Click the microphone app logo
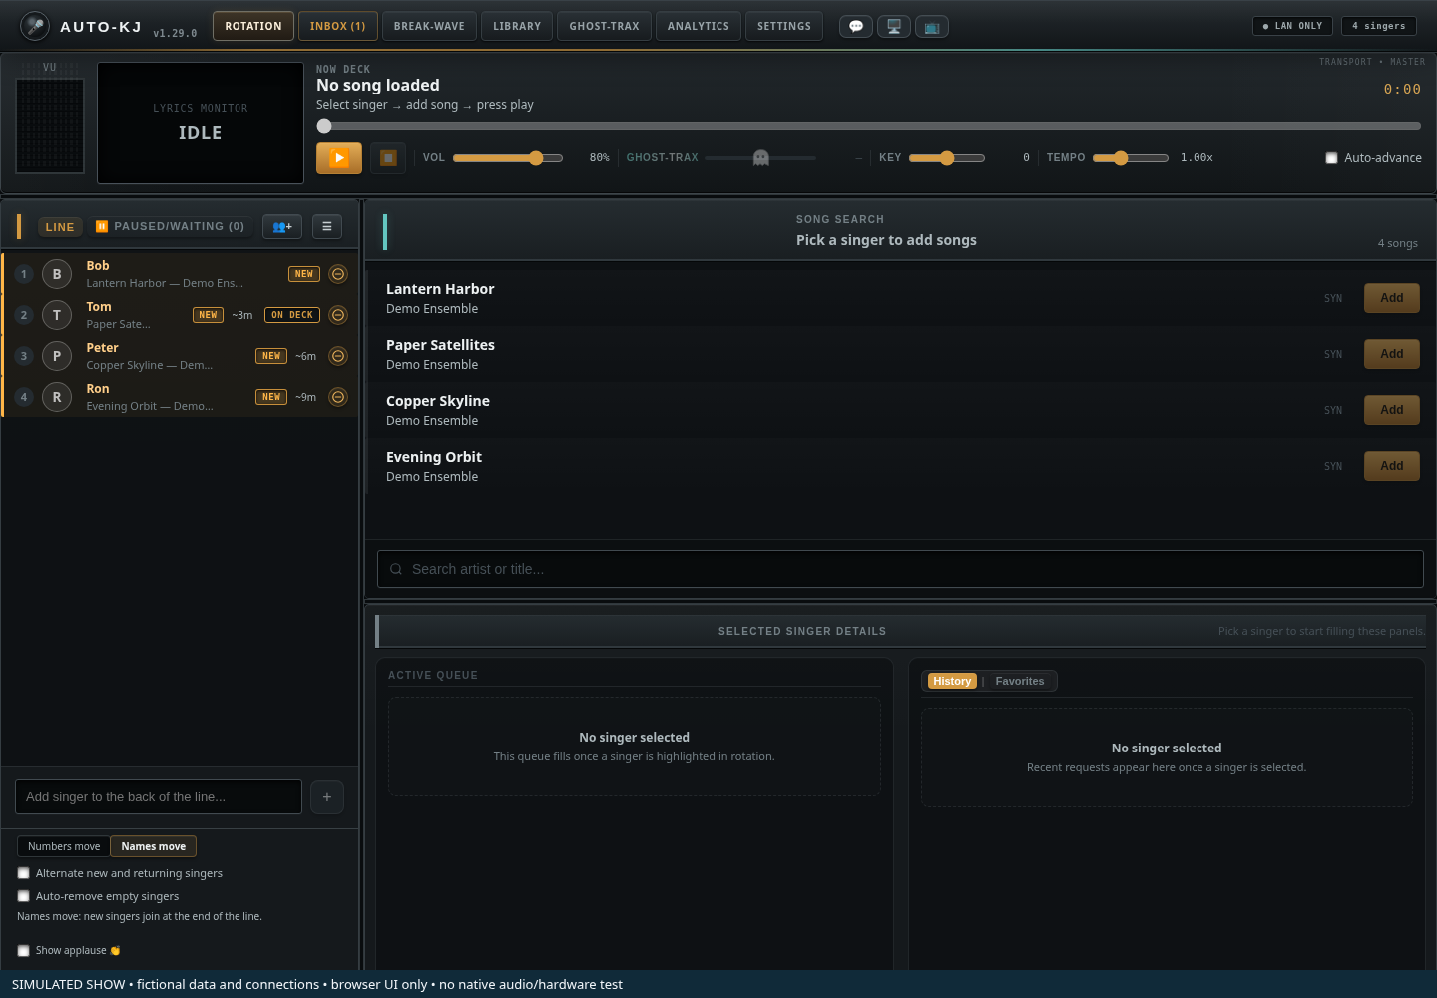This screenshot has height=998, width=1437. [x=35, y=26]
